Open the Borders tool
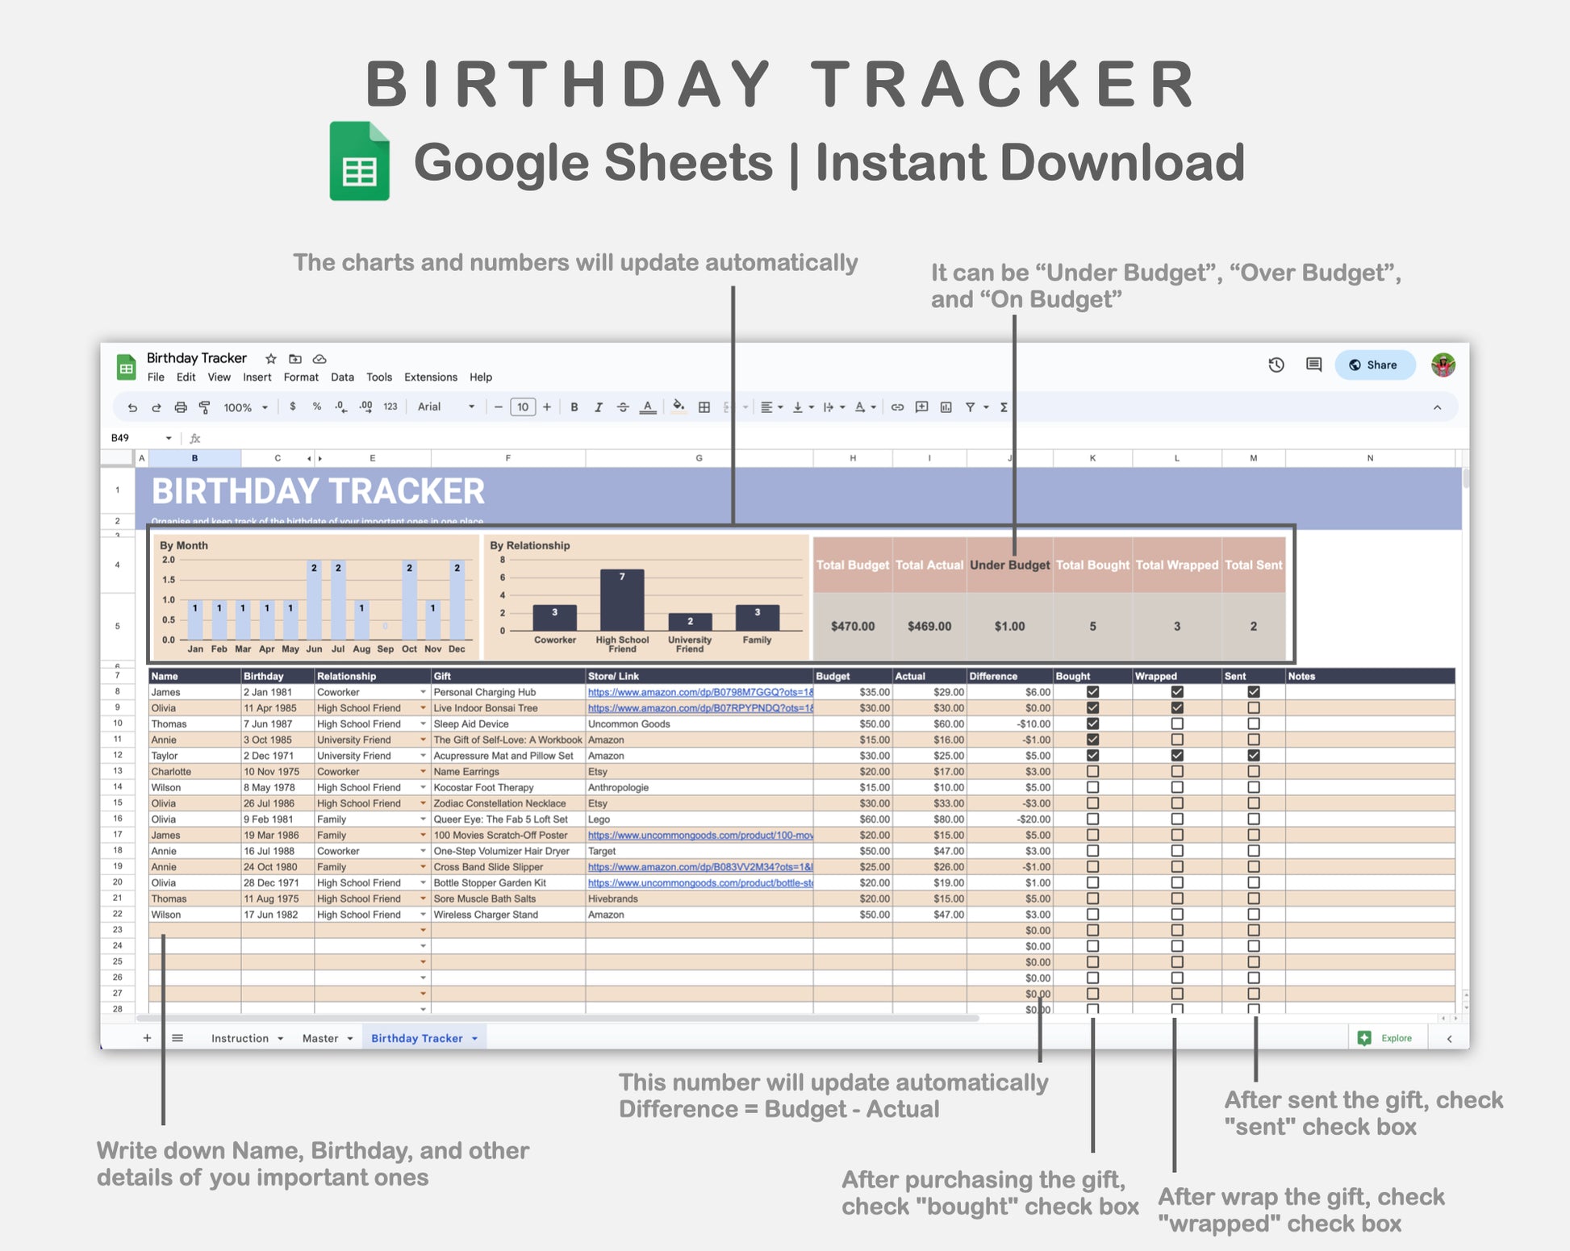The image size is (1570, 1251). pos(704,407)
